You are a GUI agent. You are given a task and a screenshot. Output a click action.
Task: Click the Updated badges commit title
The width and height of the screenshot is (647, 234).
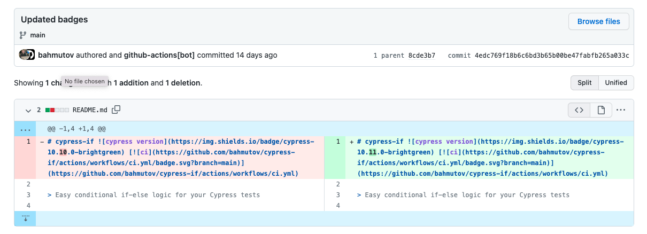point(55,19)
